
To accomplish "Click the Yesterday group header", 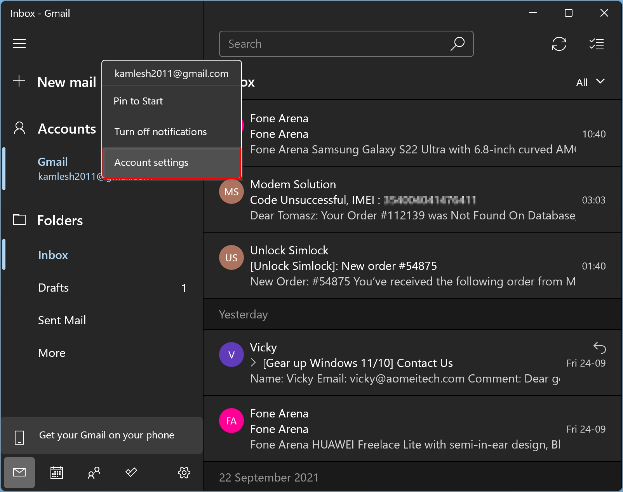I will coord(412,314).
